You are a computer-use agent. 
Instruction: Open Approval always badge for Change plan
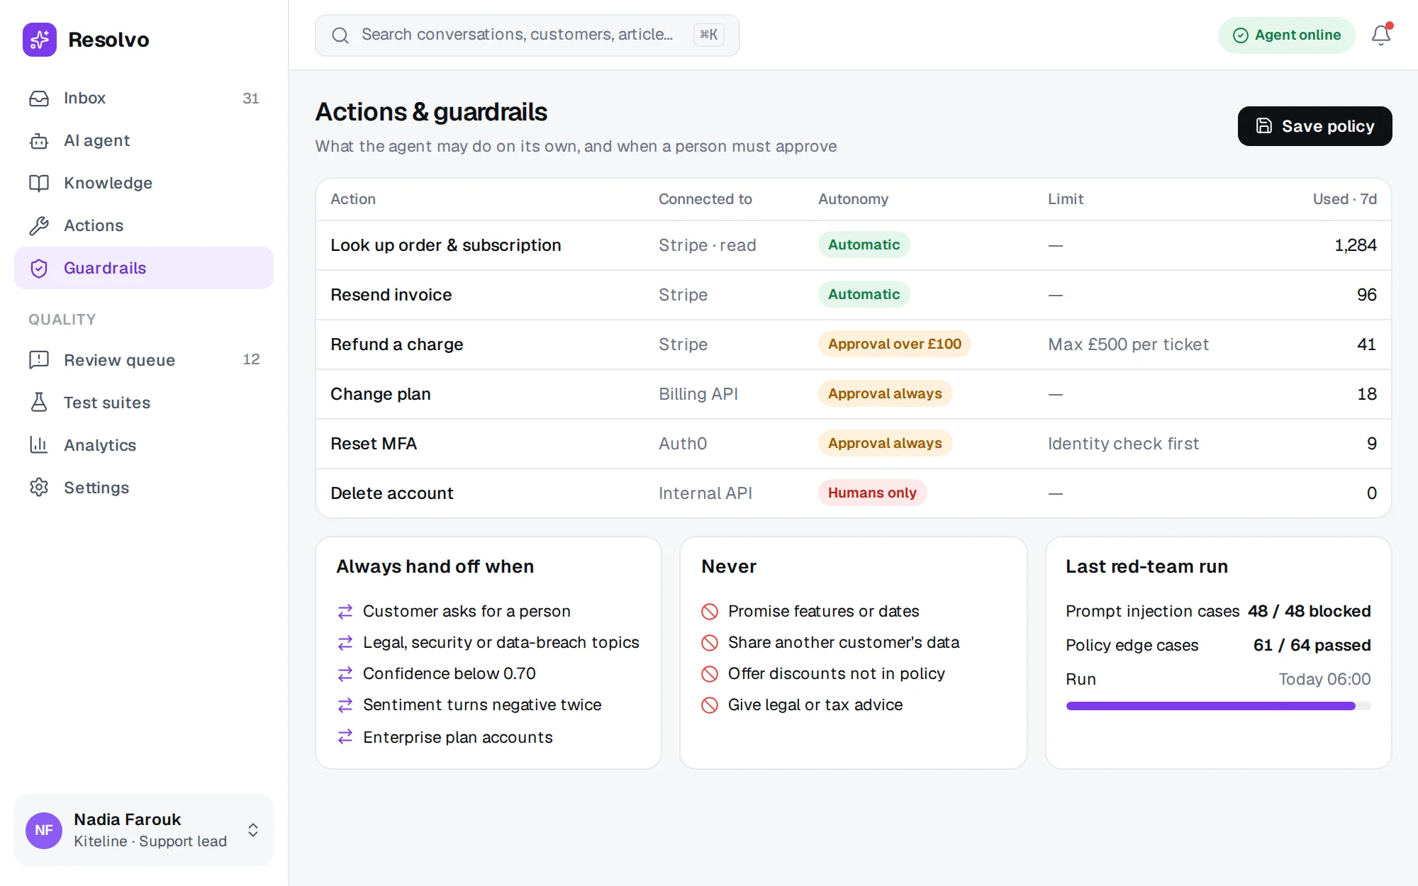(885, 393)
